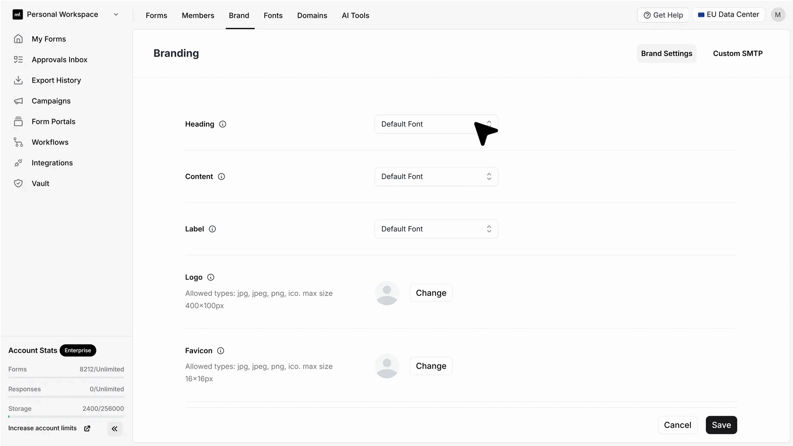Click the Enterprise plan badge
Viewport: 793px width, 446px height.
click(x=78, y=351)
